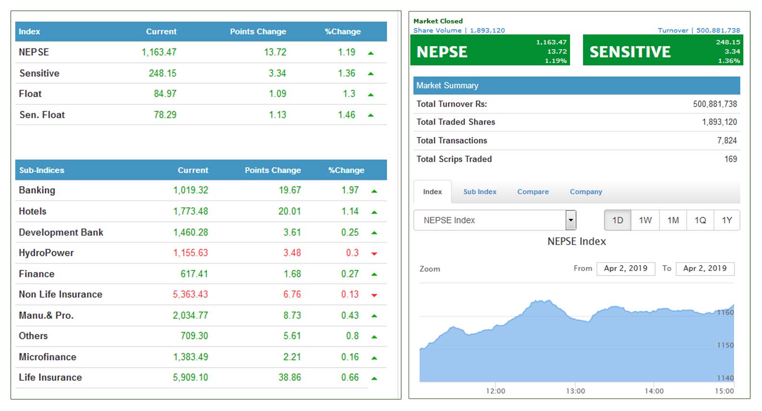Select the 1M time range

click(673, 220)
